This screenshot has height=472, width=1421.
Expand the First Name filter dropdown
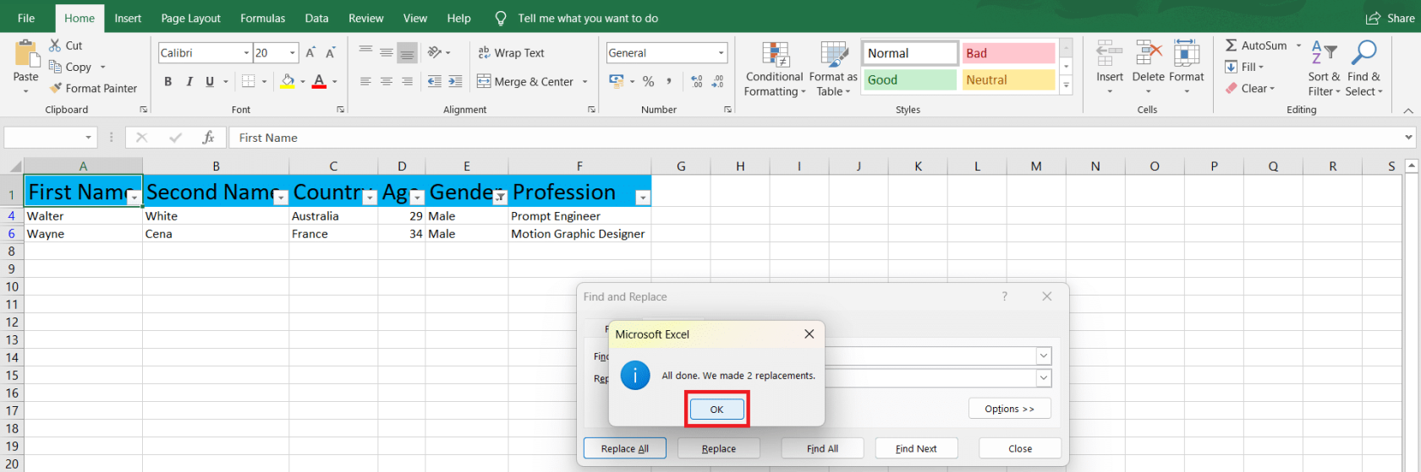(134, 198)
